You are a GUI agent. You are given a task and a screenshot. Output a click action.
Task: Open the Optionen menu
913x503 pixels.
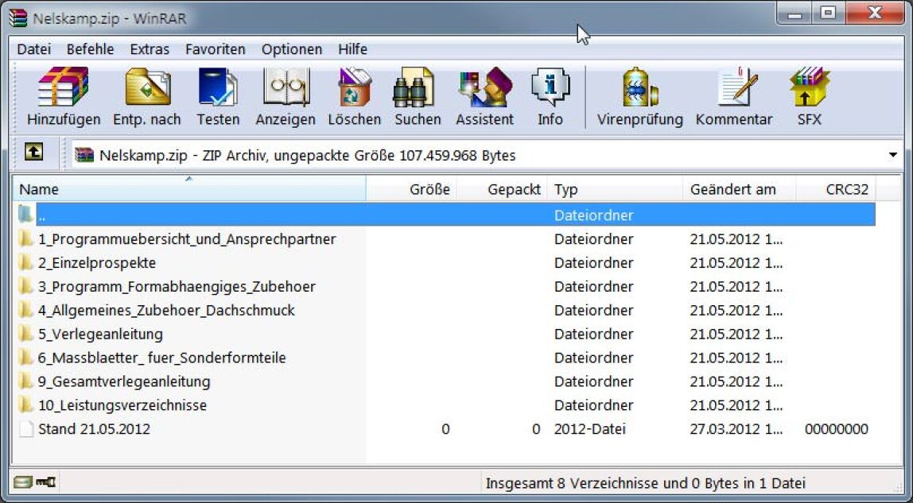pyautogui.click(x=292, y=49)
